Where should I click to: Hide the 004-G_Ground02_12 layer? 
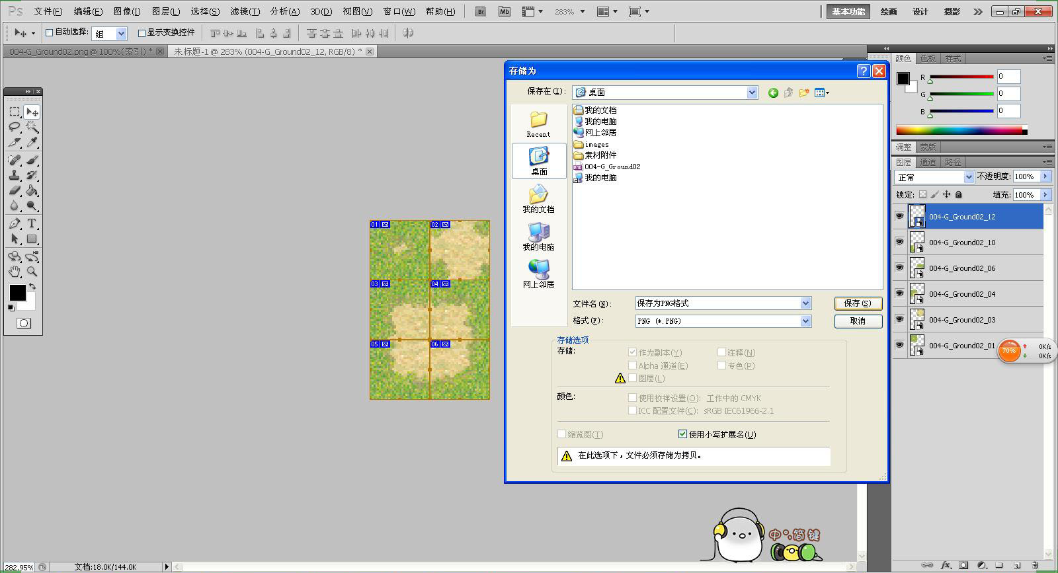(x=899, y=216)
